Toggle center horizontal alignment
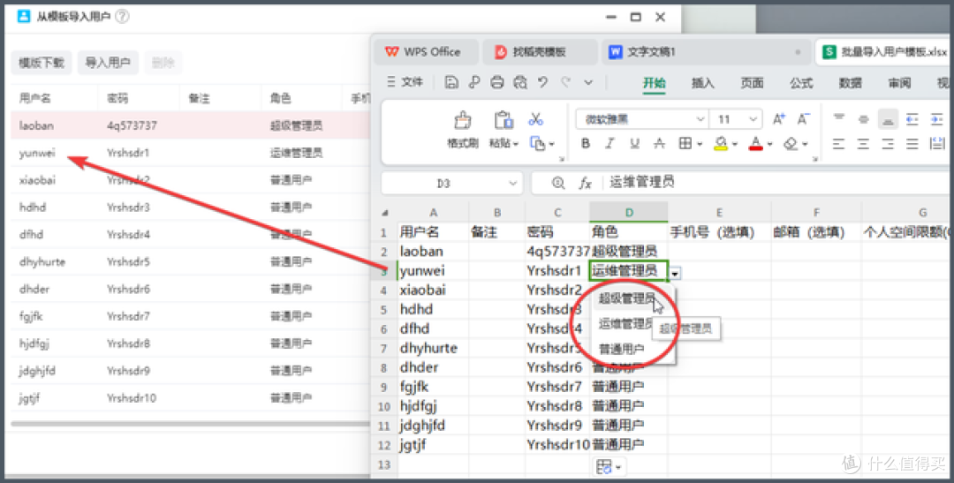The width and height of the screenshot is (954, 483). [863, 144]
